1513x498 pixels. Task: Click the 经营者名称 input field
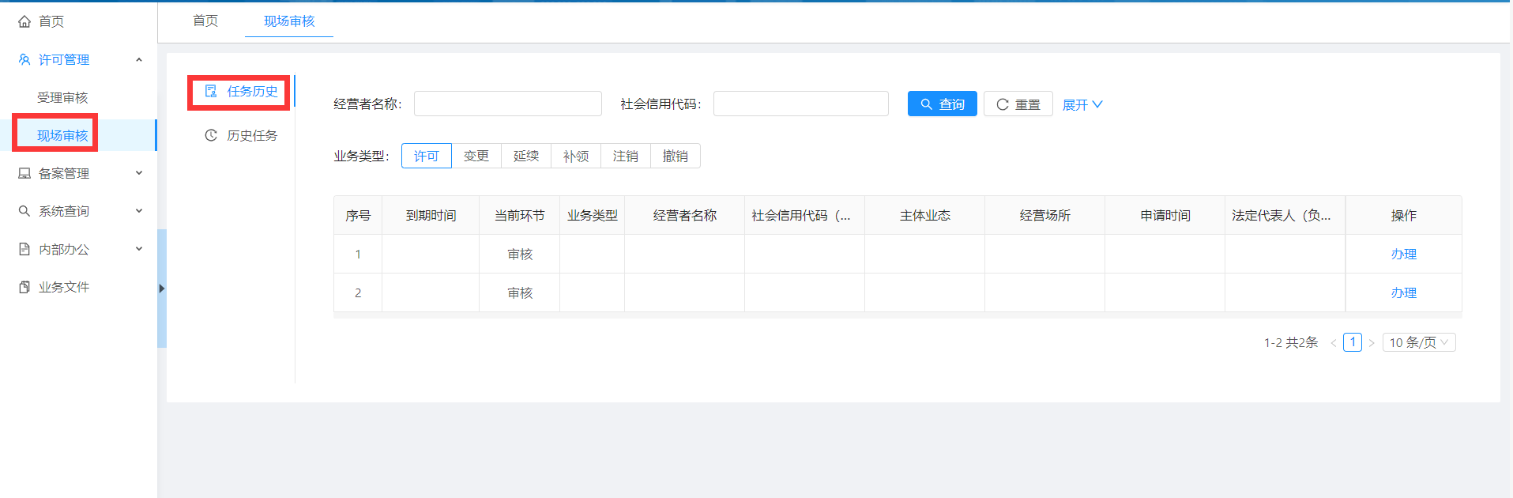(x=507, y=104)
